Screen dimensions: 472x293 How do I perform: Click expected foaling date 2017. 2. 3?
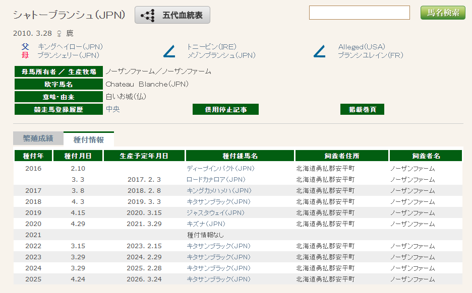point(144,180)
